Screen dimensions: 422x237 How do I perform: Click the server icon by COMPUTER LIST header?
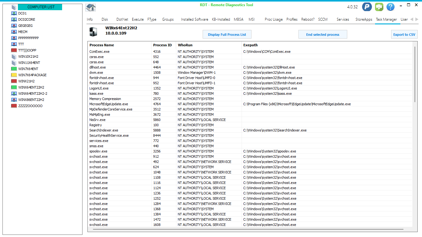tap(14, 7)
